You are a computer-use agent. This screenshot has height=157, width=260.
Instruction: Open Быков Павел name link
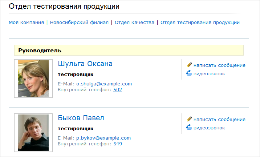point(81,118)
